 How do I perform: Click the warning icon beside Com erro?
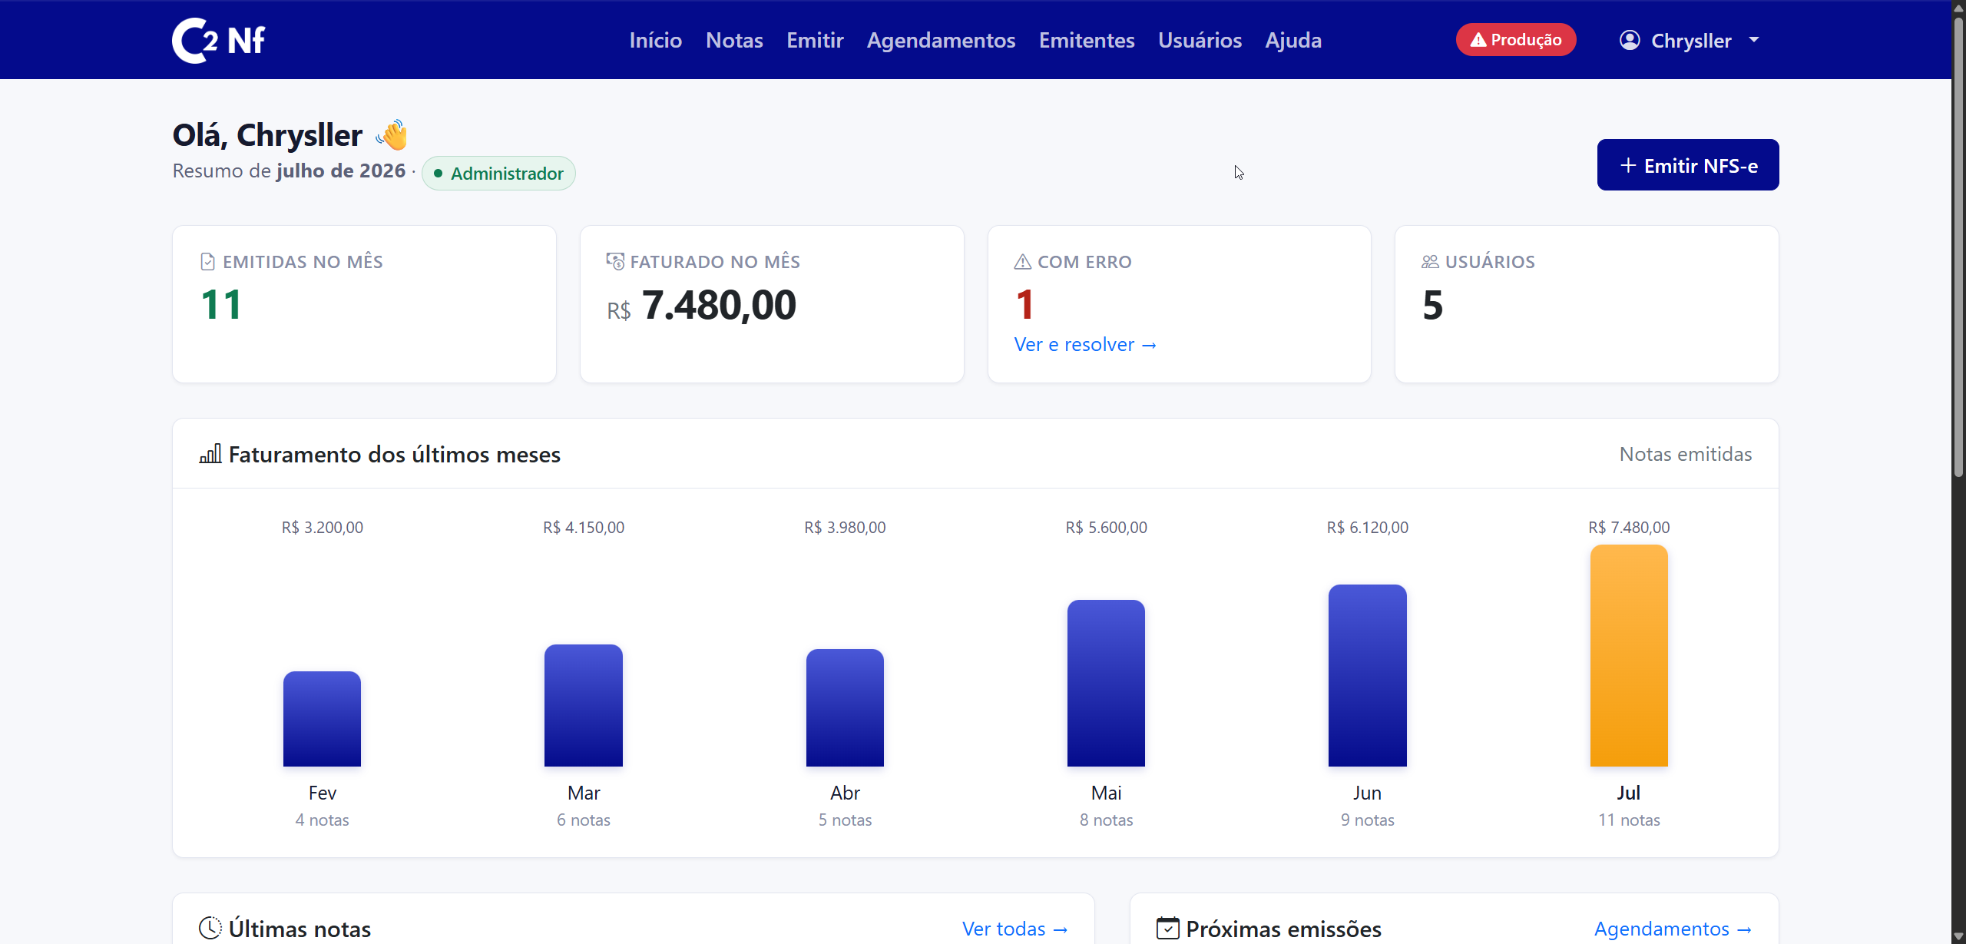[x=1022, y=262]
